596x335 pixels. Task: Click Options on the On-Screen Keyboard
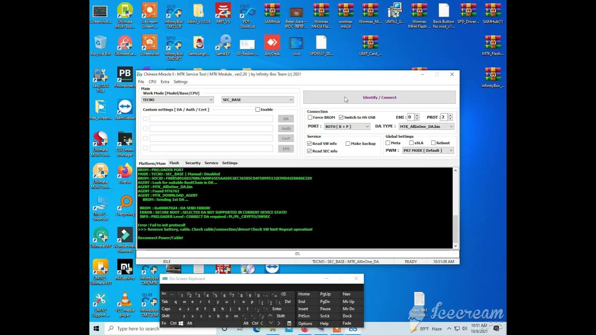click(305, 323)
